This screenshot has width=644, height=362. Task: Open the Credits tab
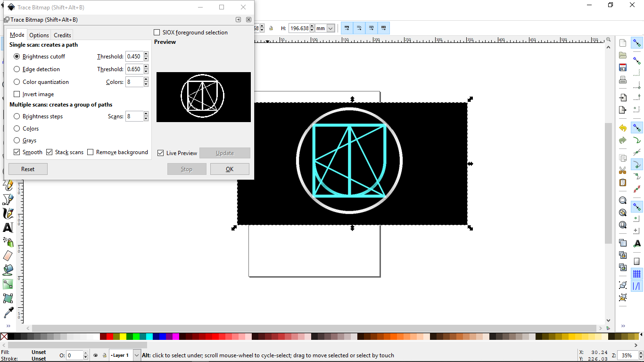click(62, 35)
